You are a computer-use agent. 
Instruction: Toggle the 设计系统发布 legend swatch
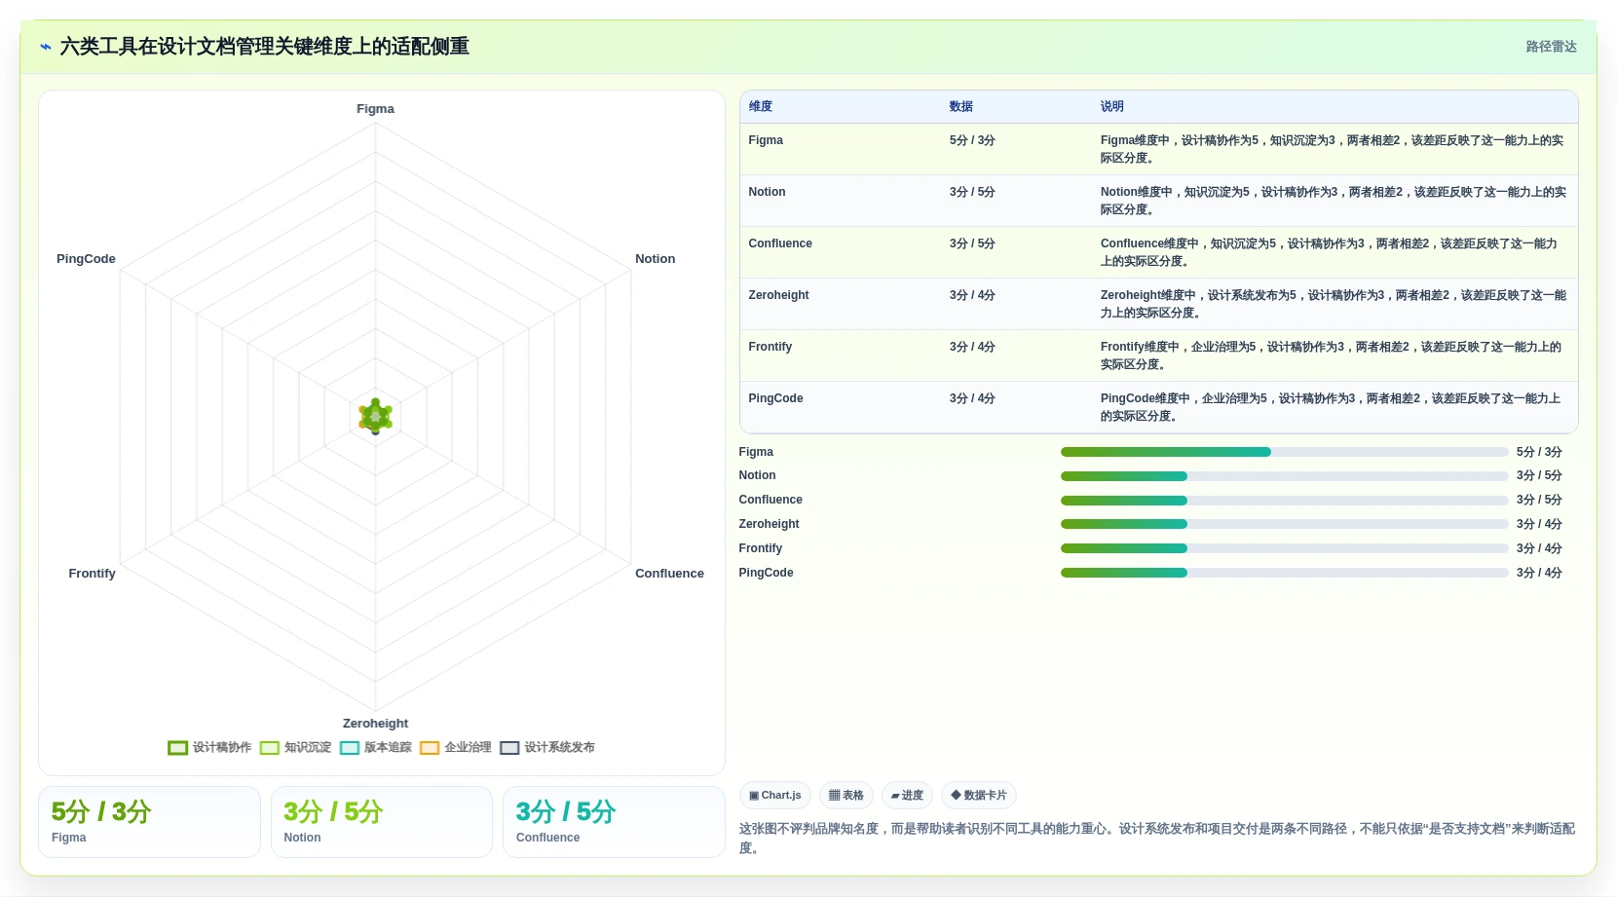[509, 748]
